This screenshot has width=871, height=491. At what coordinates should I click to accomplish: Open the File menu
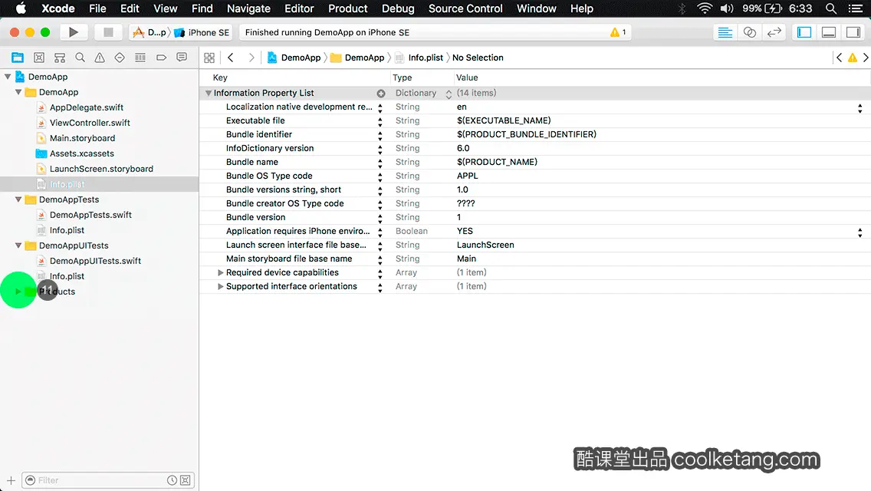pyautogui.click(x=97, y=8)
